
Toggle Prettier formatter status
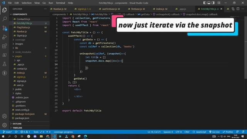point(228,132)
